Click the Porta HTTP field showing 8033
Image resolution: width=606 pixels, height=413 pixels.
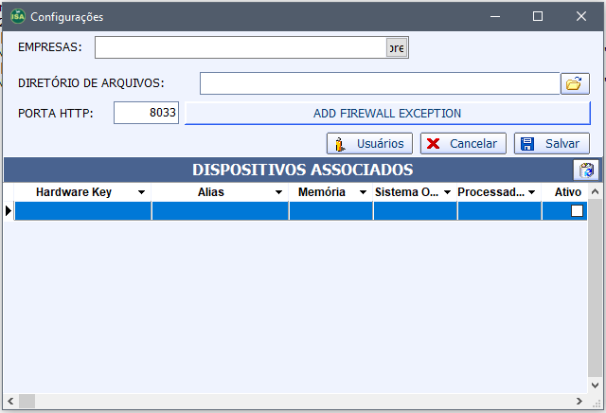[x=146, y=113]
